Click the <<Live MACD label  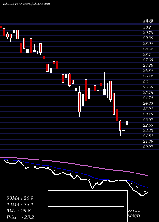134,214
